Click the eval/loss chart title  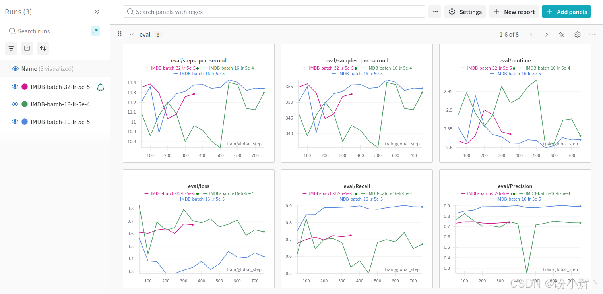(199, 186)
